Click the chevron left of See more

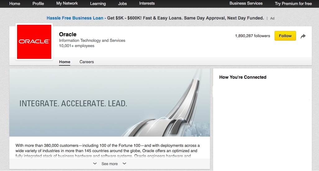(95, 164)
